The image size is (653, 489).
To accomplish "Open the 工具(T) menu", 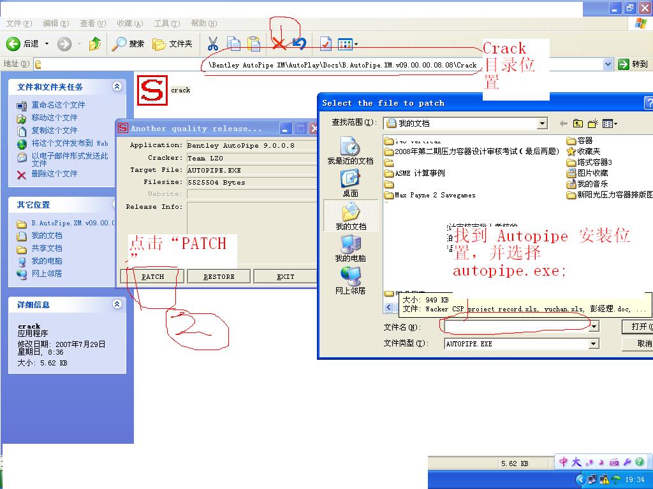I will (167, 24).
